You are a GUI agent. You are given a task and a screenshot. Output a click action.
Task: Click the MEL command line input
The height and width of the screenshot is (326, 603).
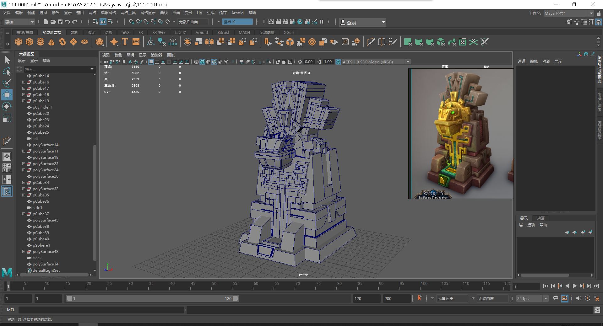[101, 310]
